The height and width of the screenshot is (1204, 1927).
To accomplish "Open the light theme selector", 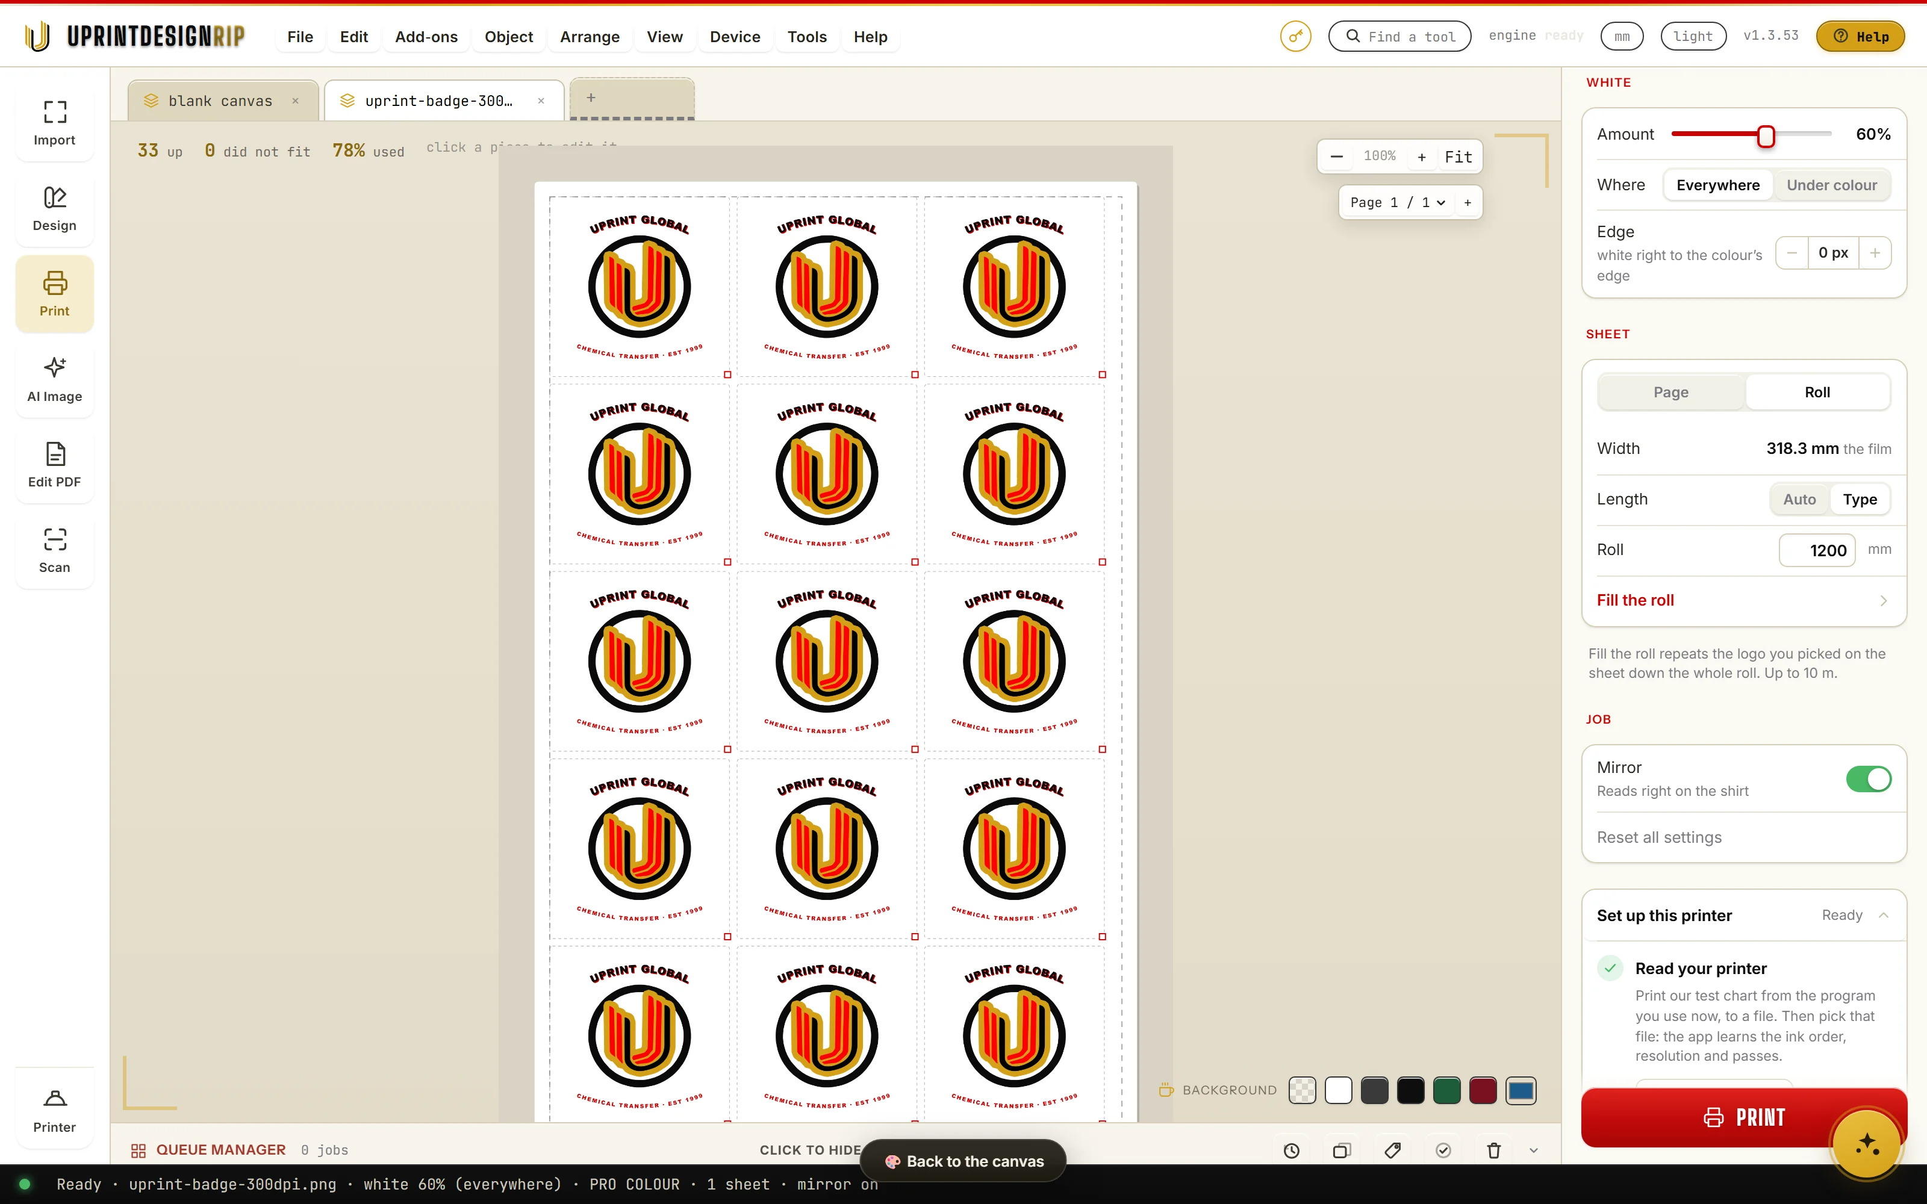I will [x=1693, y=37].
